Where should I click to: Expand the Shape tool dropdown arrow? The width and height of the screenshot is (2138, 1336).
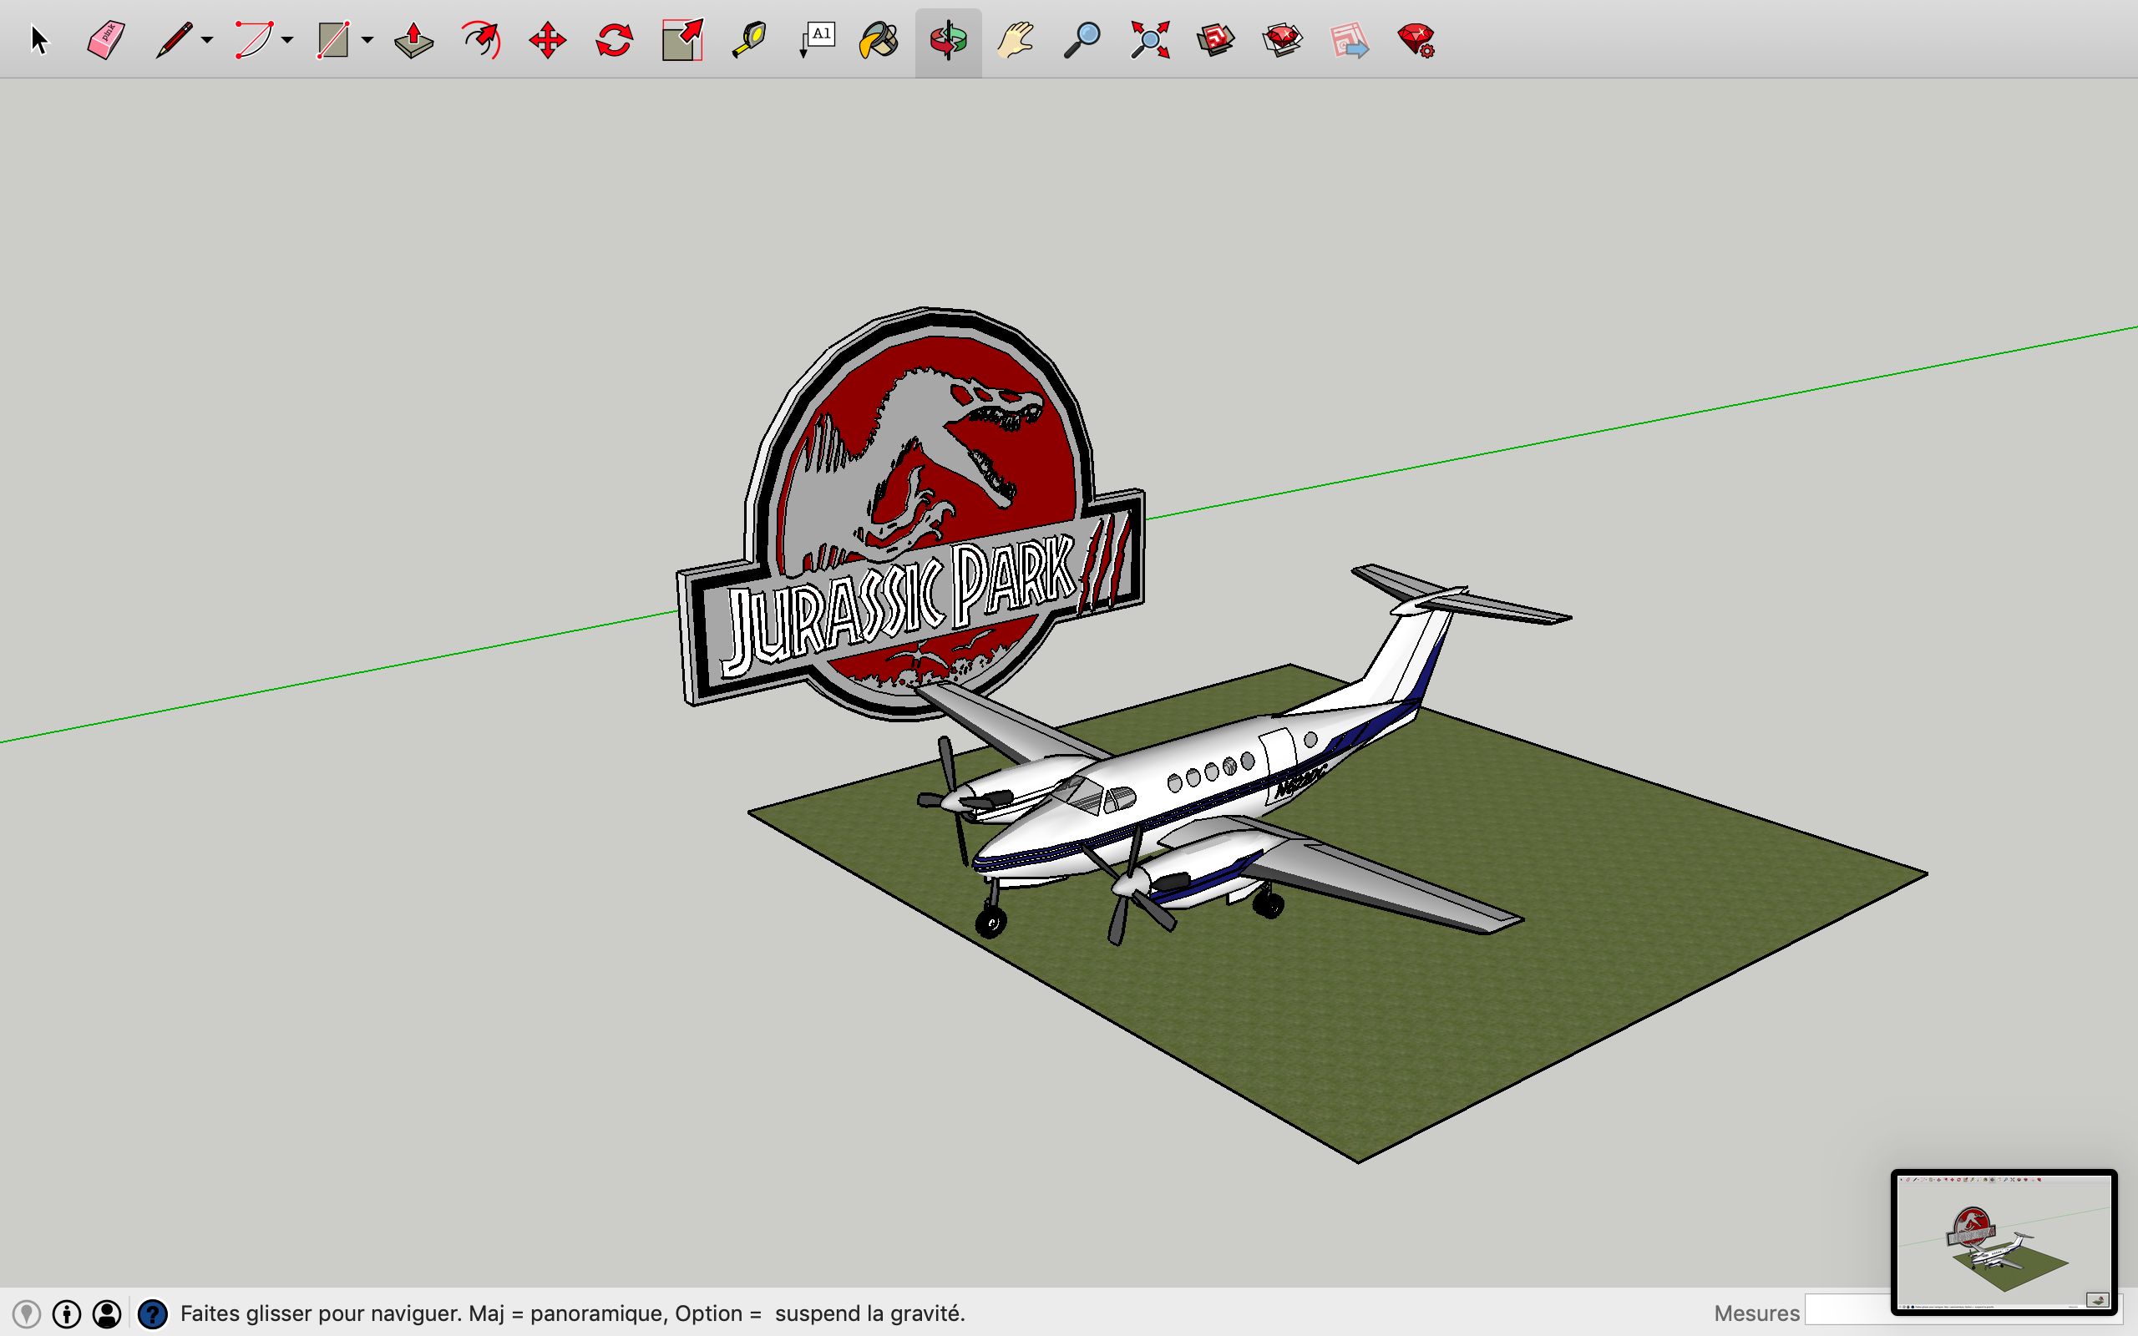(367, 41)
